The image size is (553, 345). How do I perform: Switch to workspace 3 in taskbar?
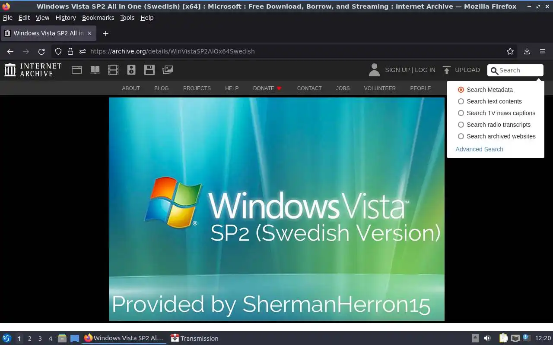point(40,339)
